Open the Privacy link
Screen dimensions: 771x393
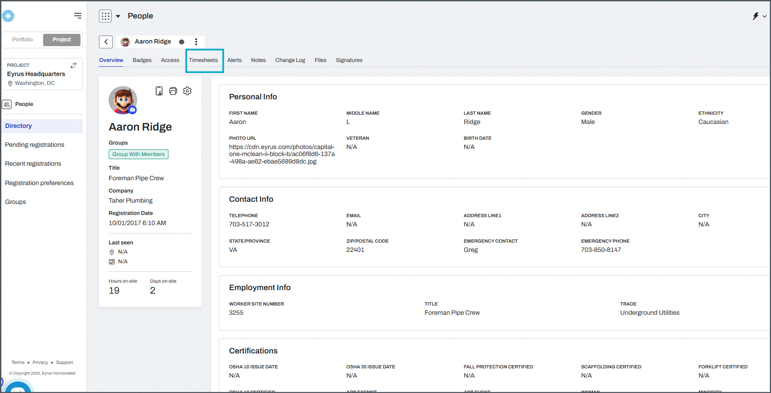click(40, 363)
